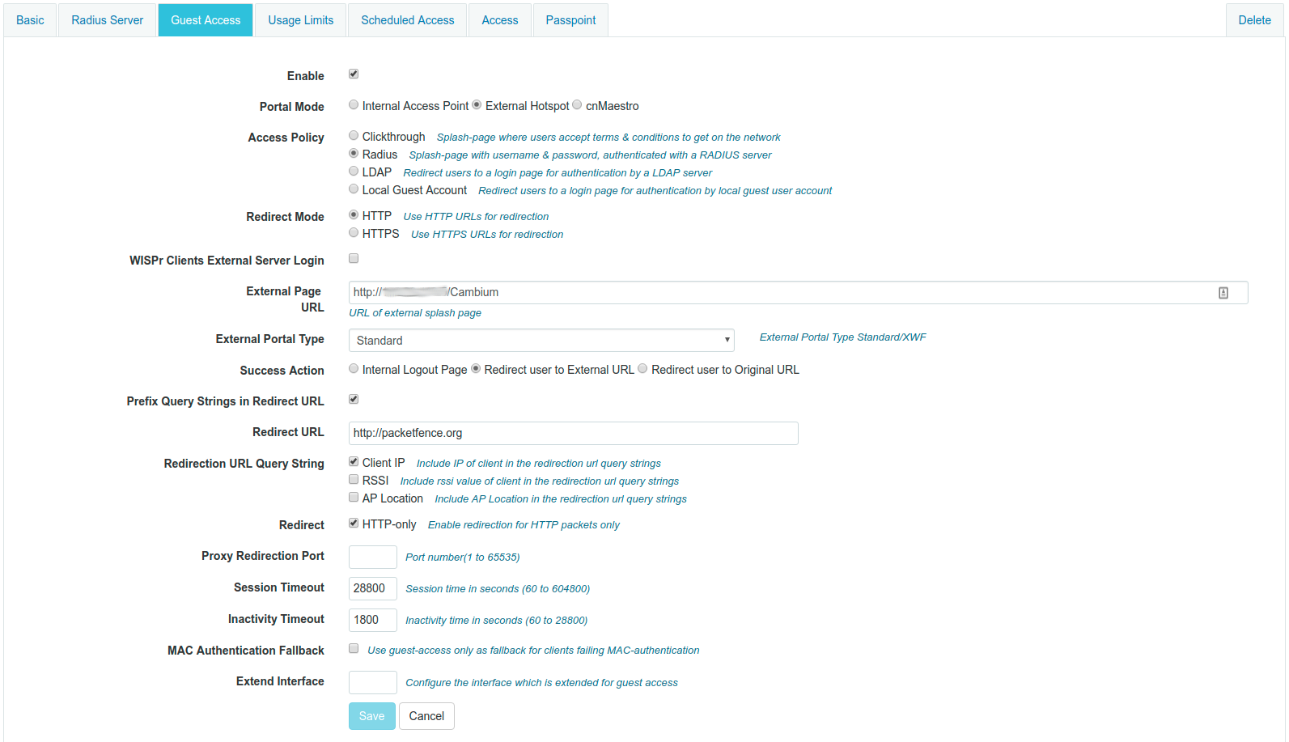Switch redirect mode to HTTPS
Image resolution: width=1289 pixels, height=742 pixels.
pyautogui.click(x=354, y=233)
